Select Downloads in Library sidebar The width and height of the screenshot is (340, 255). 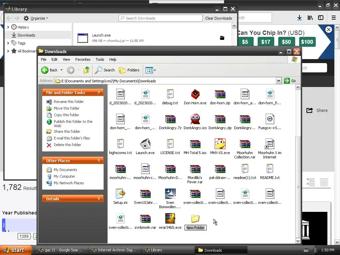(38, 35)
